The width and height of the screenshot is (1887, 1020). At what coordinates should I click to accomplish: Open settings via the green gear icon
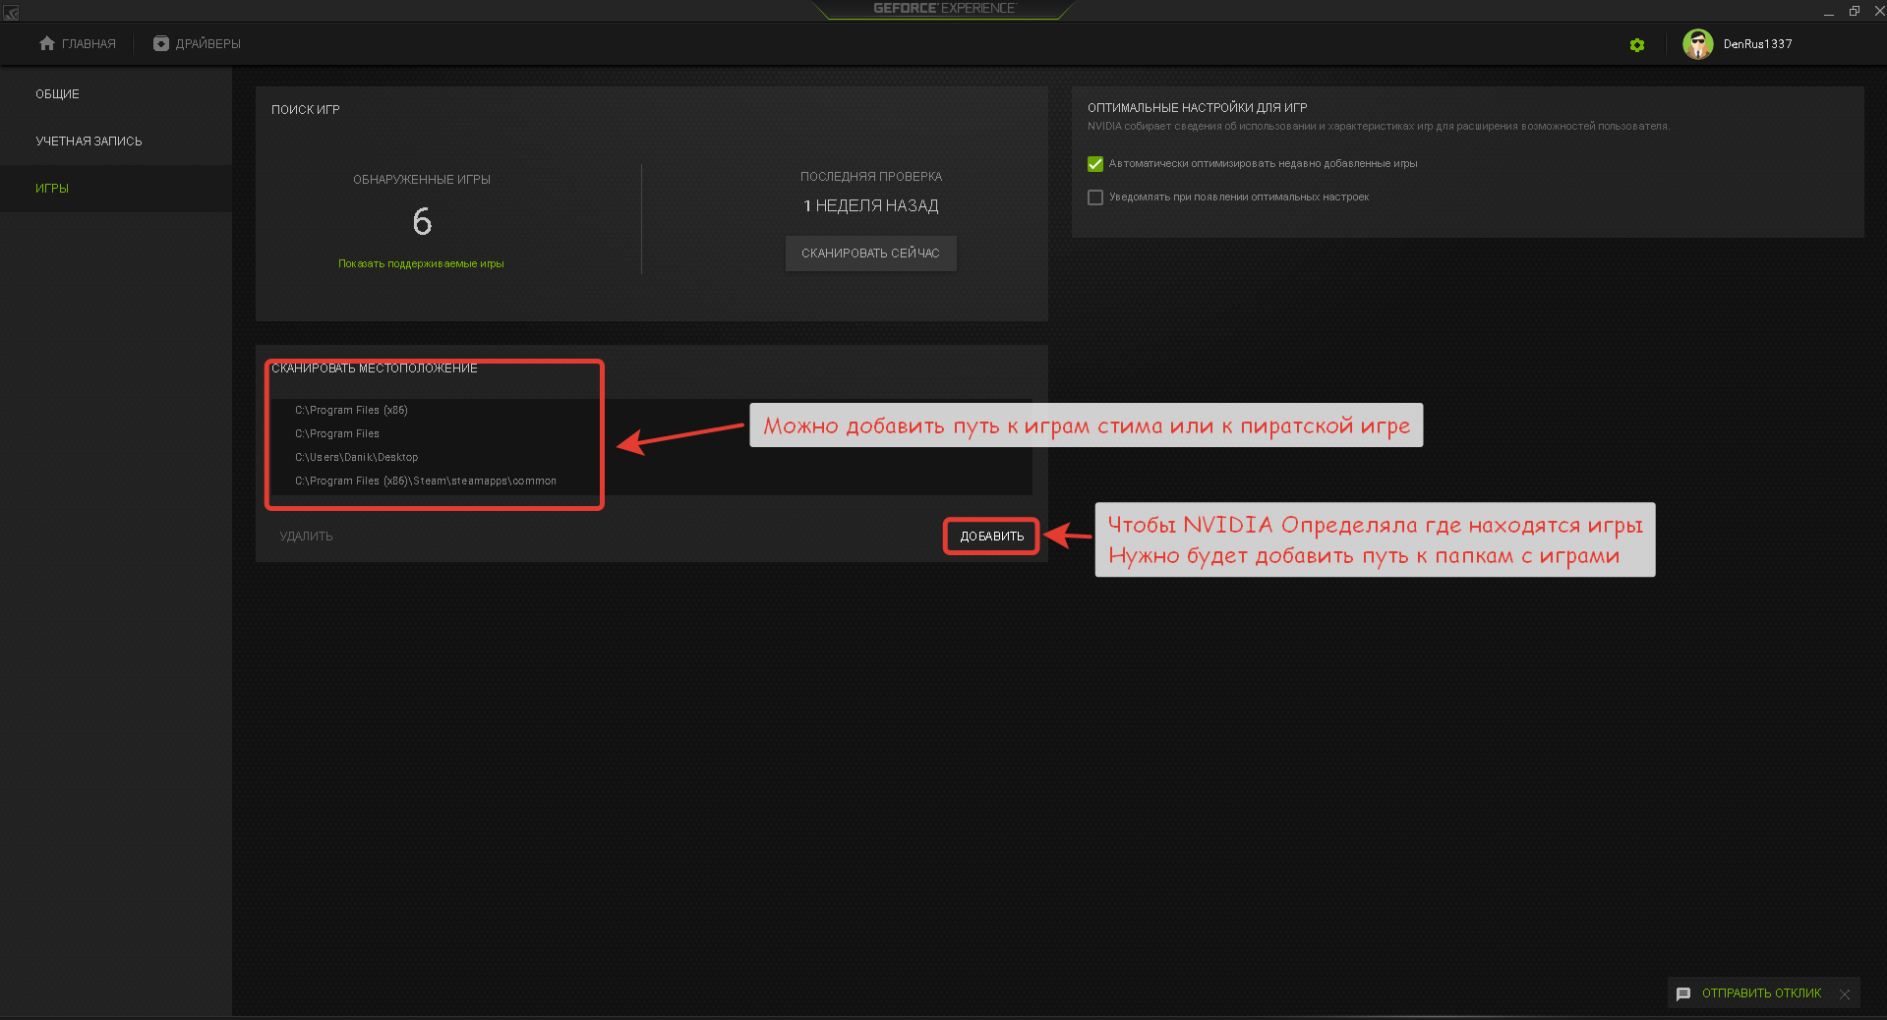click(x=1636, y=45)
